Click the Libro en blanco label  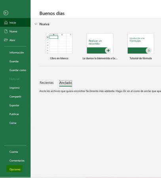point(59,58)
